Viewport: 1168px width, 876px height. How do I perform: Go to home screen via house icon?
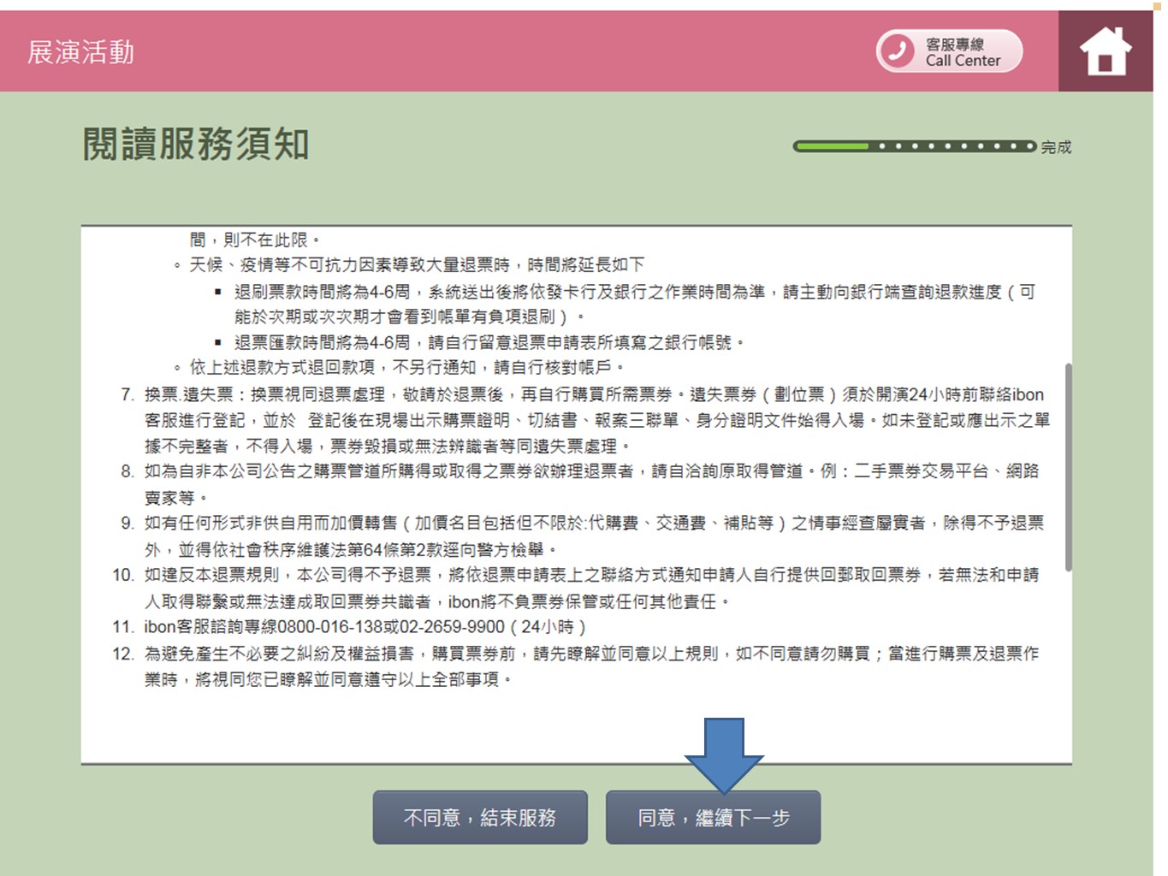(x=1106, y=51)
